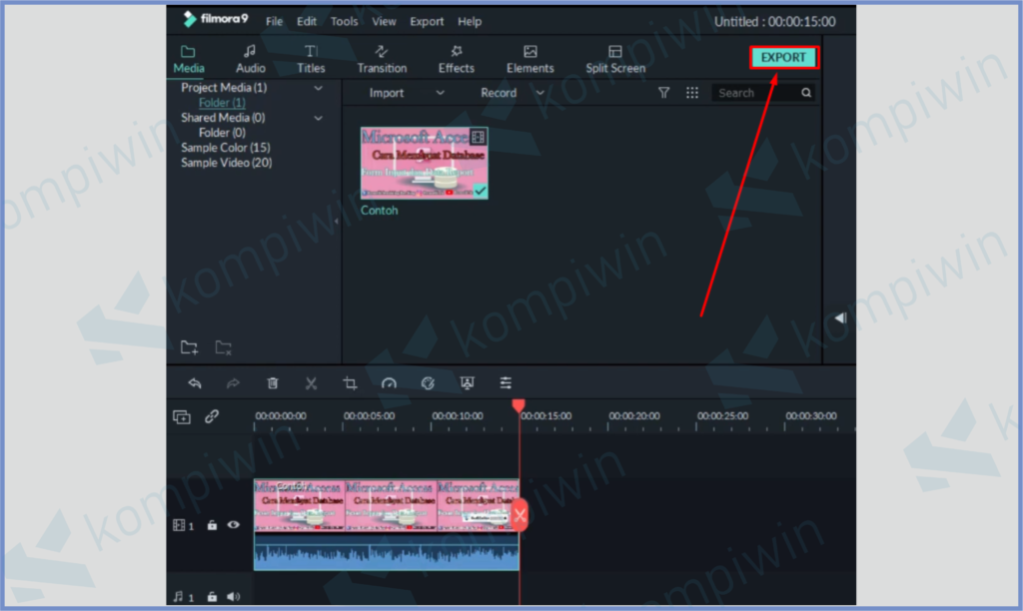Image resolution: width=1023 pixels, height=611 pixels.
Task: Click the red playhead marker on timeline
Action: tap(517, 404)
